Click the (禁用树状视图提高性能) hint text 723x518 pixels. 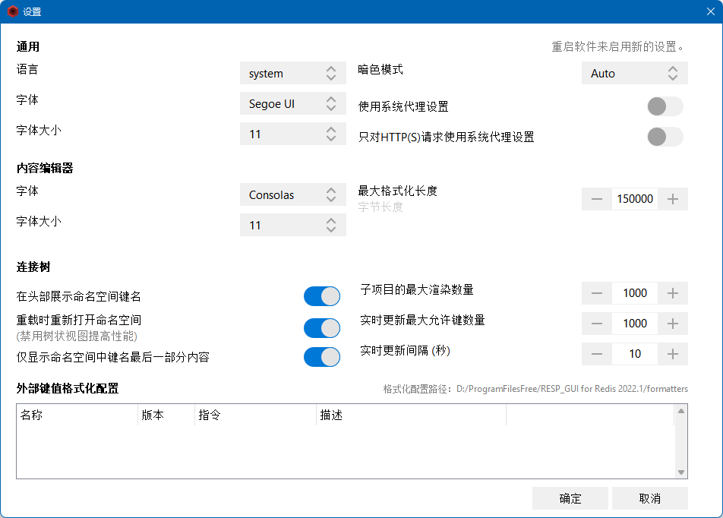tap(77, 336)
